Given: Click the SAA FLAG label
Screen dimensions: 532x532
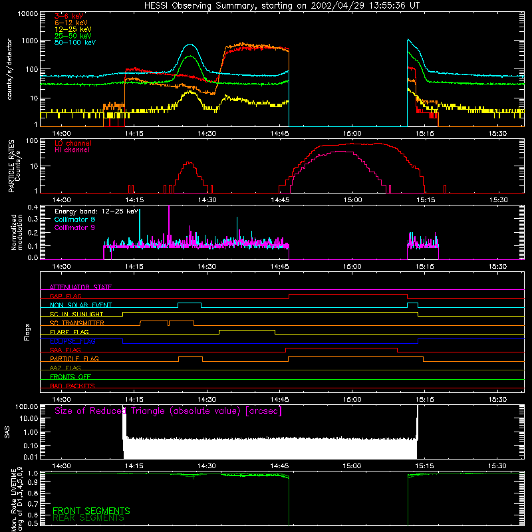Looking at the screenshot, I should click(x=65, y=350).
